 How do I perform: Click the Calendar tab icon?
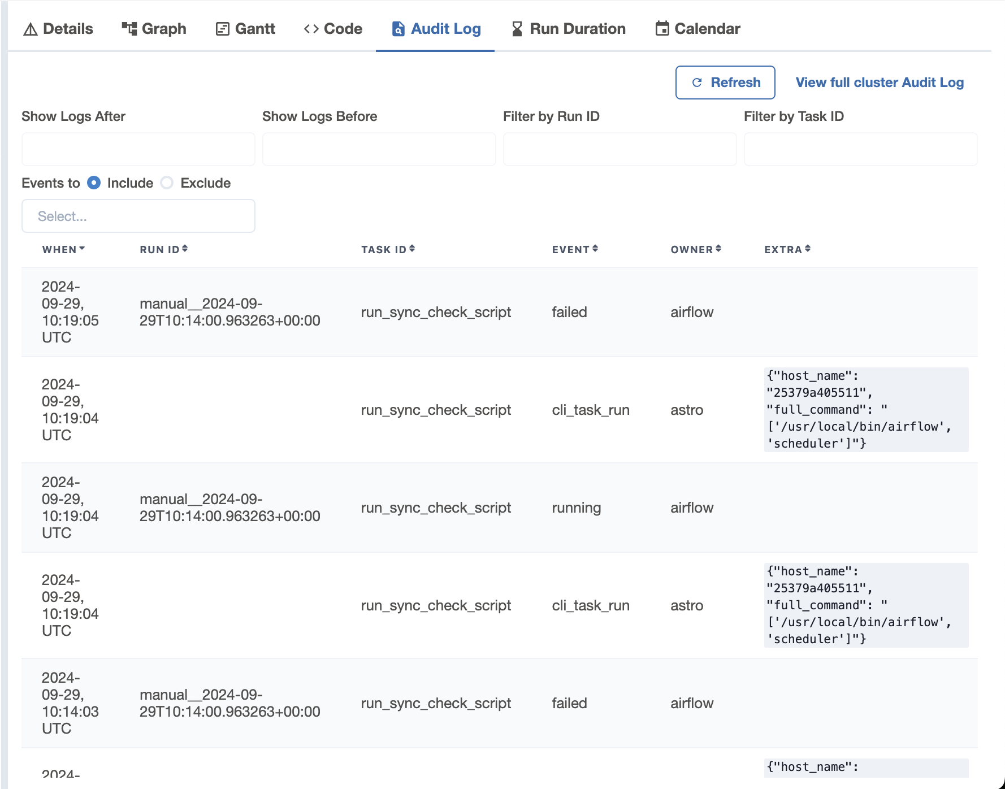pos(662,28)
